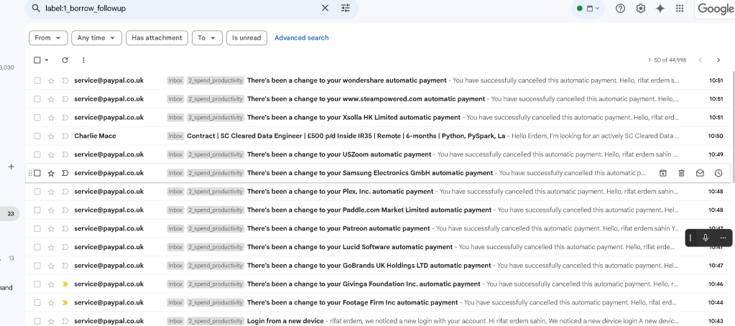This screenshot has height=326, width=735.
Task: Select the Paddle.com Market email checkbox
Action: 37,210
